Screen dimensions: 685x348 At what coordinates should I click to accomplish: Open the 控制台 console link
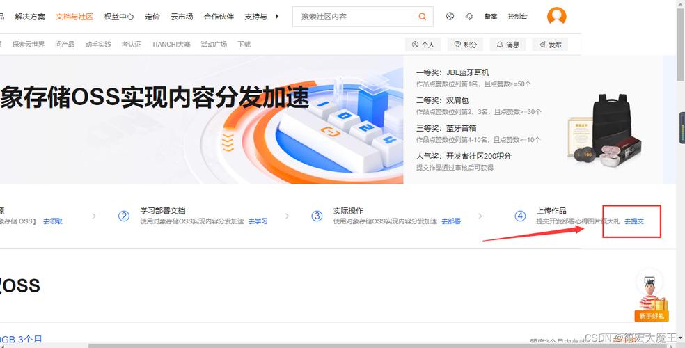tap(517, 17)
